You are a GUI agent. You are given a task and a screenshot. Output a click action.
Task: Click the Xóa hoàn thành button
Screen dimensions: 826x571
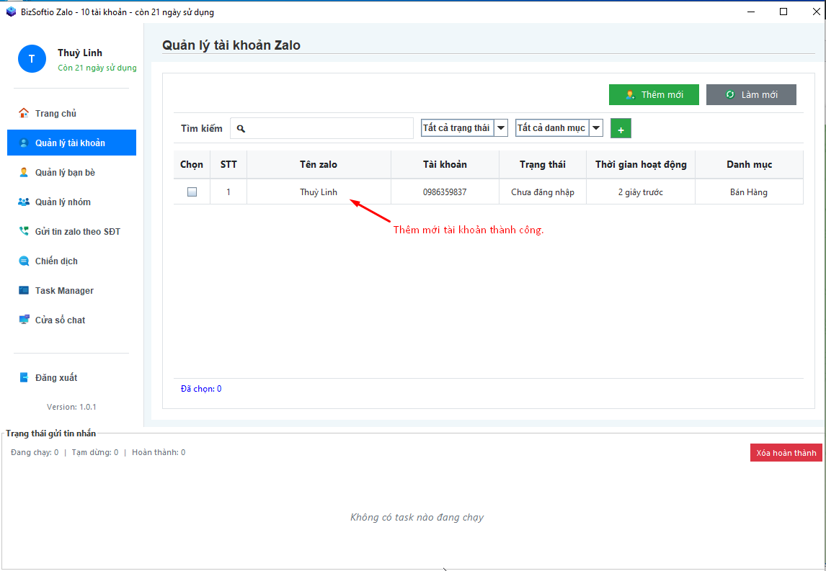point(786,452)
